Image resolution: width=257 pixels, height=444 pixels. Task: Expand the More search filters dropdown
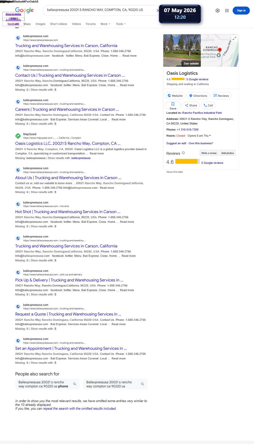105,24
